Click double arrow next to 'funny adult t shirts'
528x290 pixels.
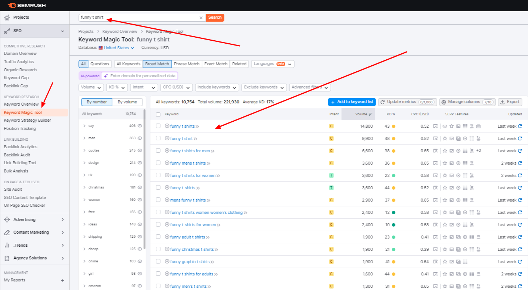pyautogui.click(x=208, y=237)
